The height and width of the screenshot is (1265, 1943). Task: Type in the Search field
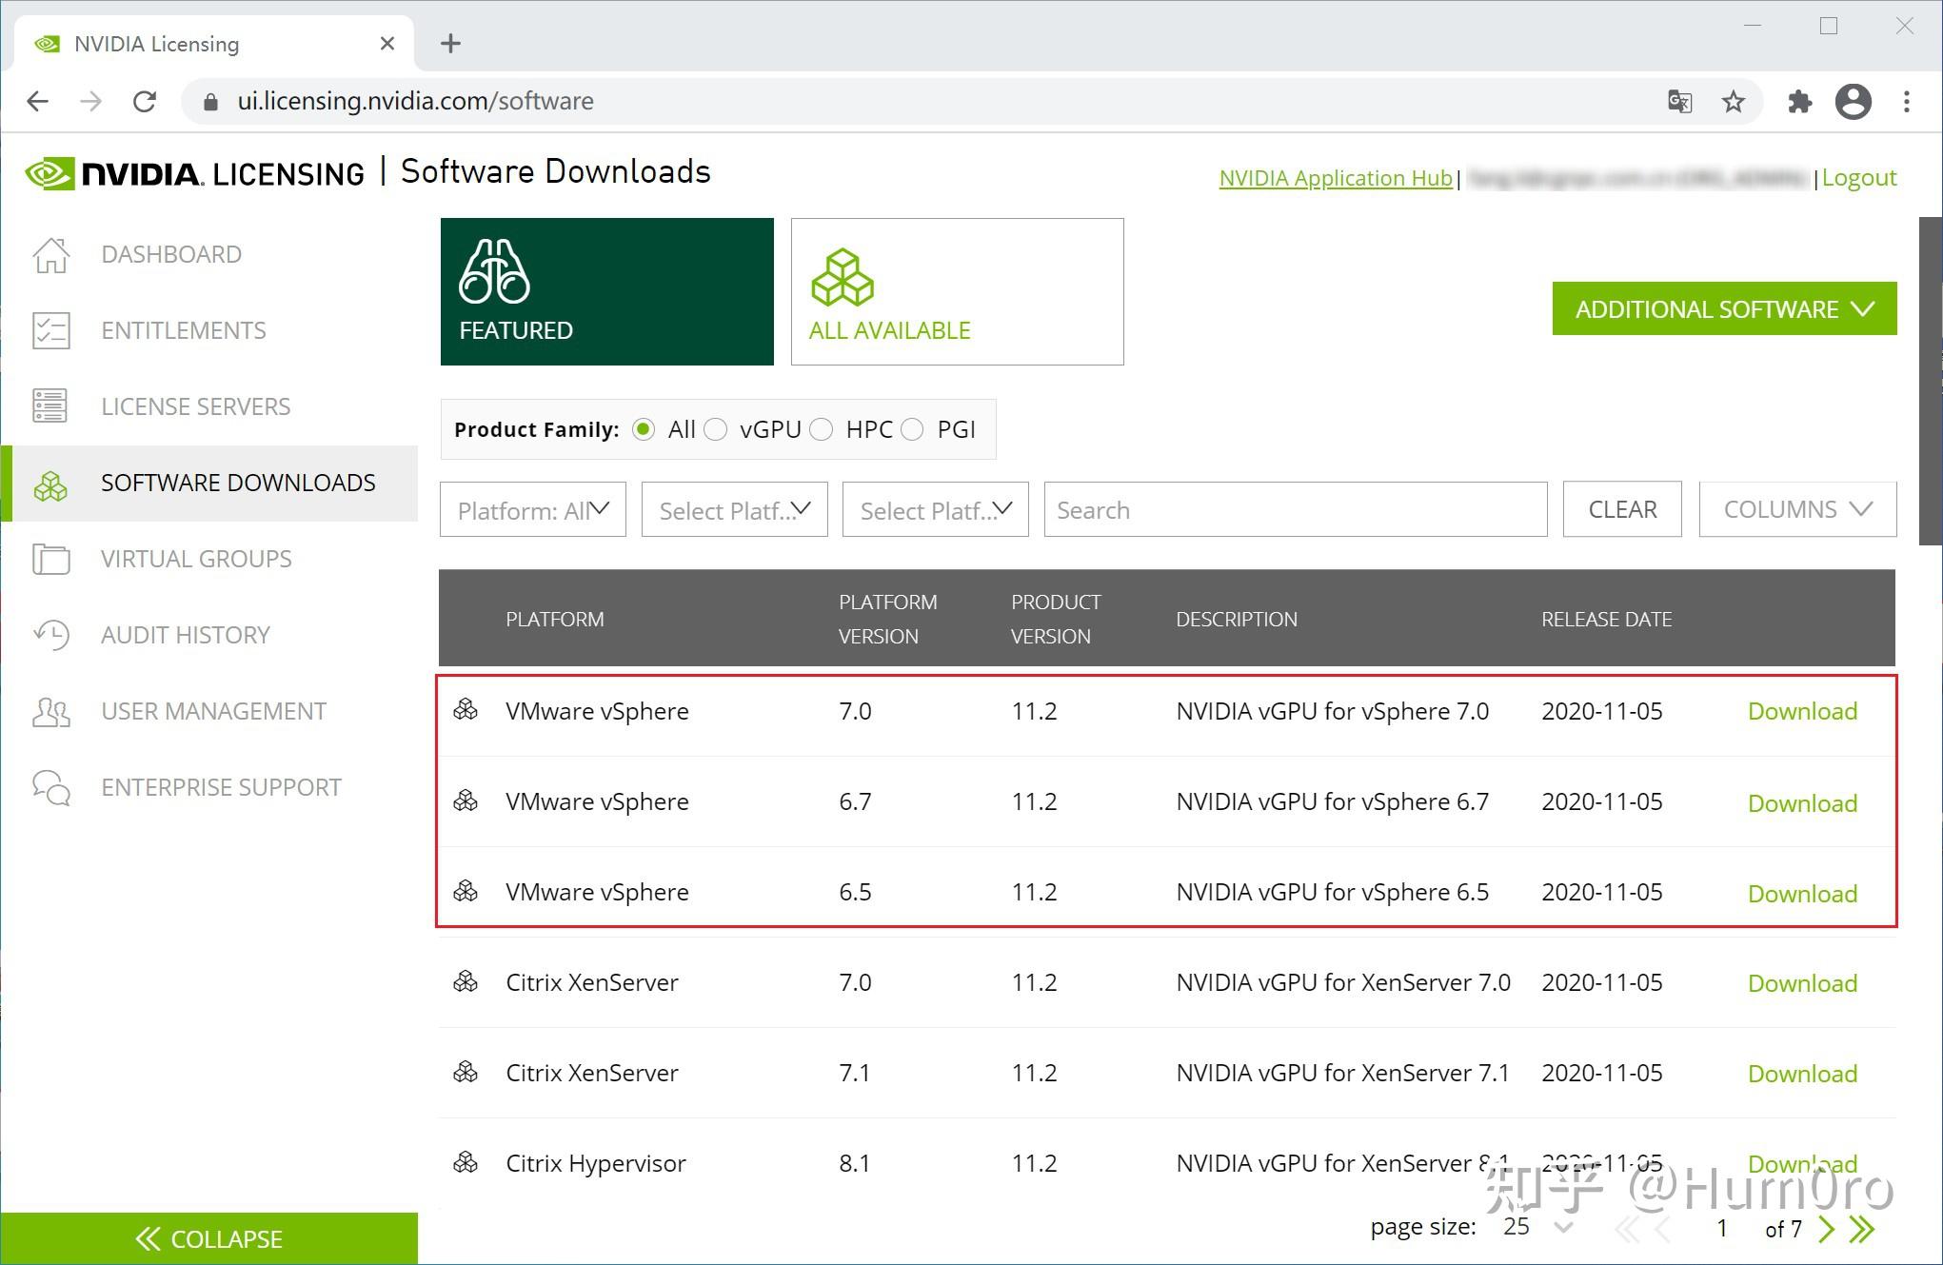tap(1295, 509)
